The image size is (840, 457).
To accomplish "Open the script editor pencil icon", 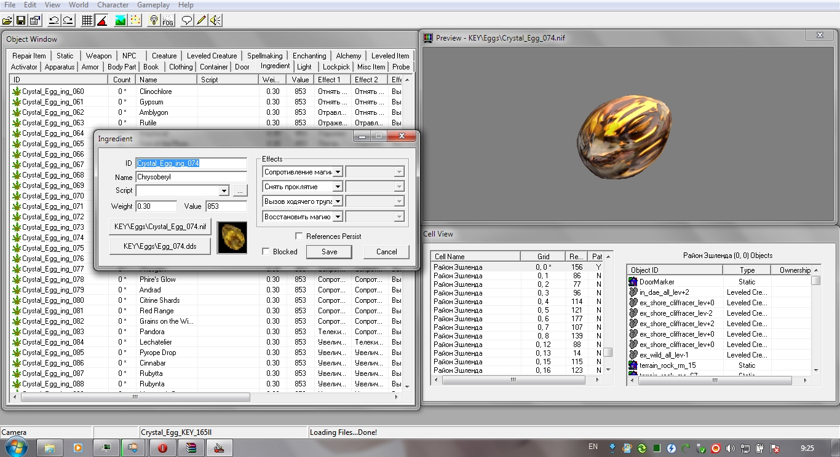I will (x=201, y=20).
